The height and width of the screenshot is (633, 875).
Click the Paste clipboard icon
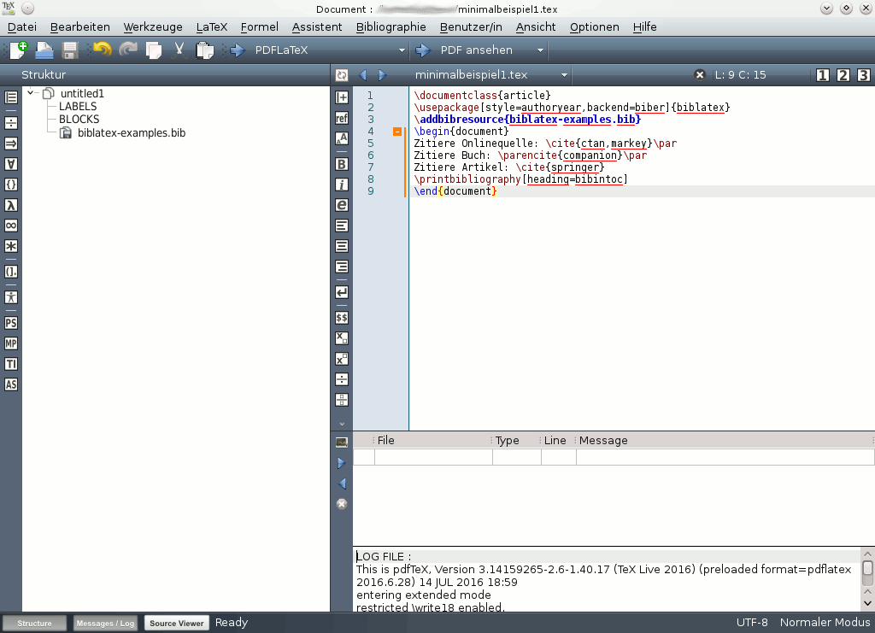tap(204, 50)
